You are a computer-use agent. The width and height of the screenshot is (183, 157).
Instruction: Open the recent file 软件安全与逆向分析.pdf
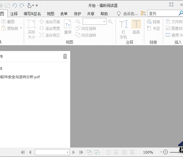[20, 77]
